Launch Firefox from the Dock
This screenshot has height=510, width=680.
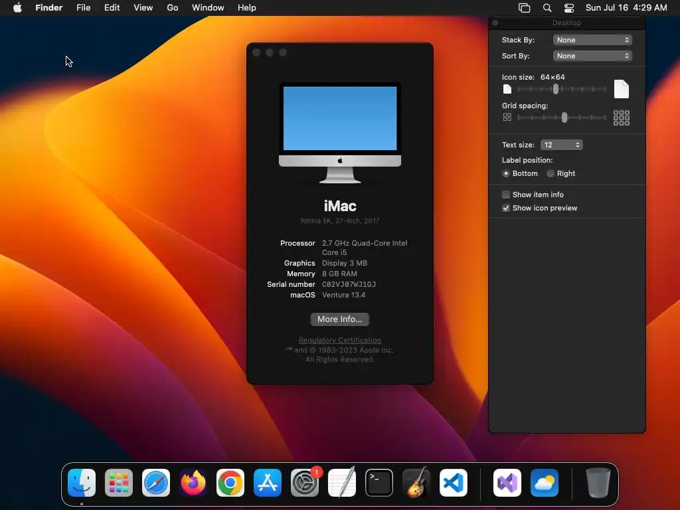193,483
